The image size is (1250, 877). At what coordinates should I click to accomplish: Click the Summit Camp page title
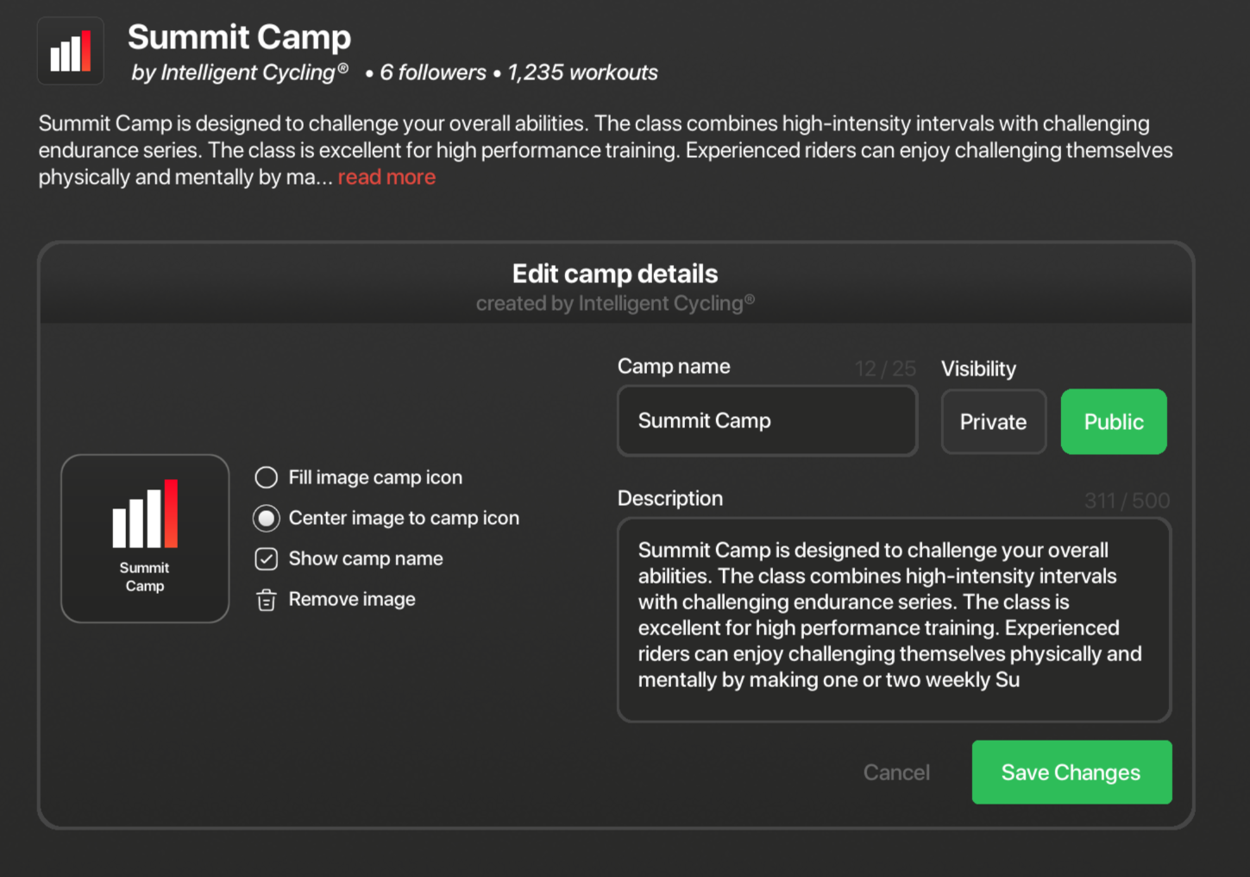click(x=239, y=37)
